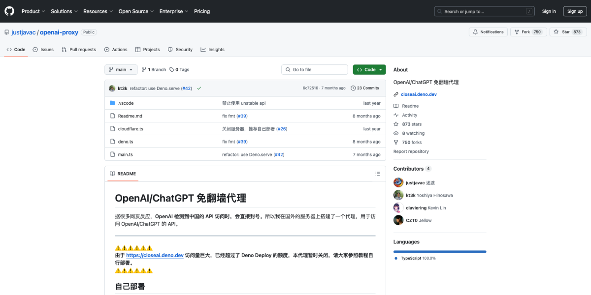Open the green Code dropdown

click(x=369, y=69)
